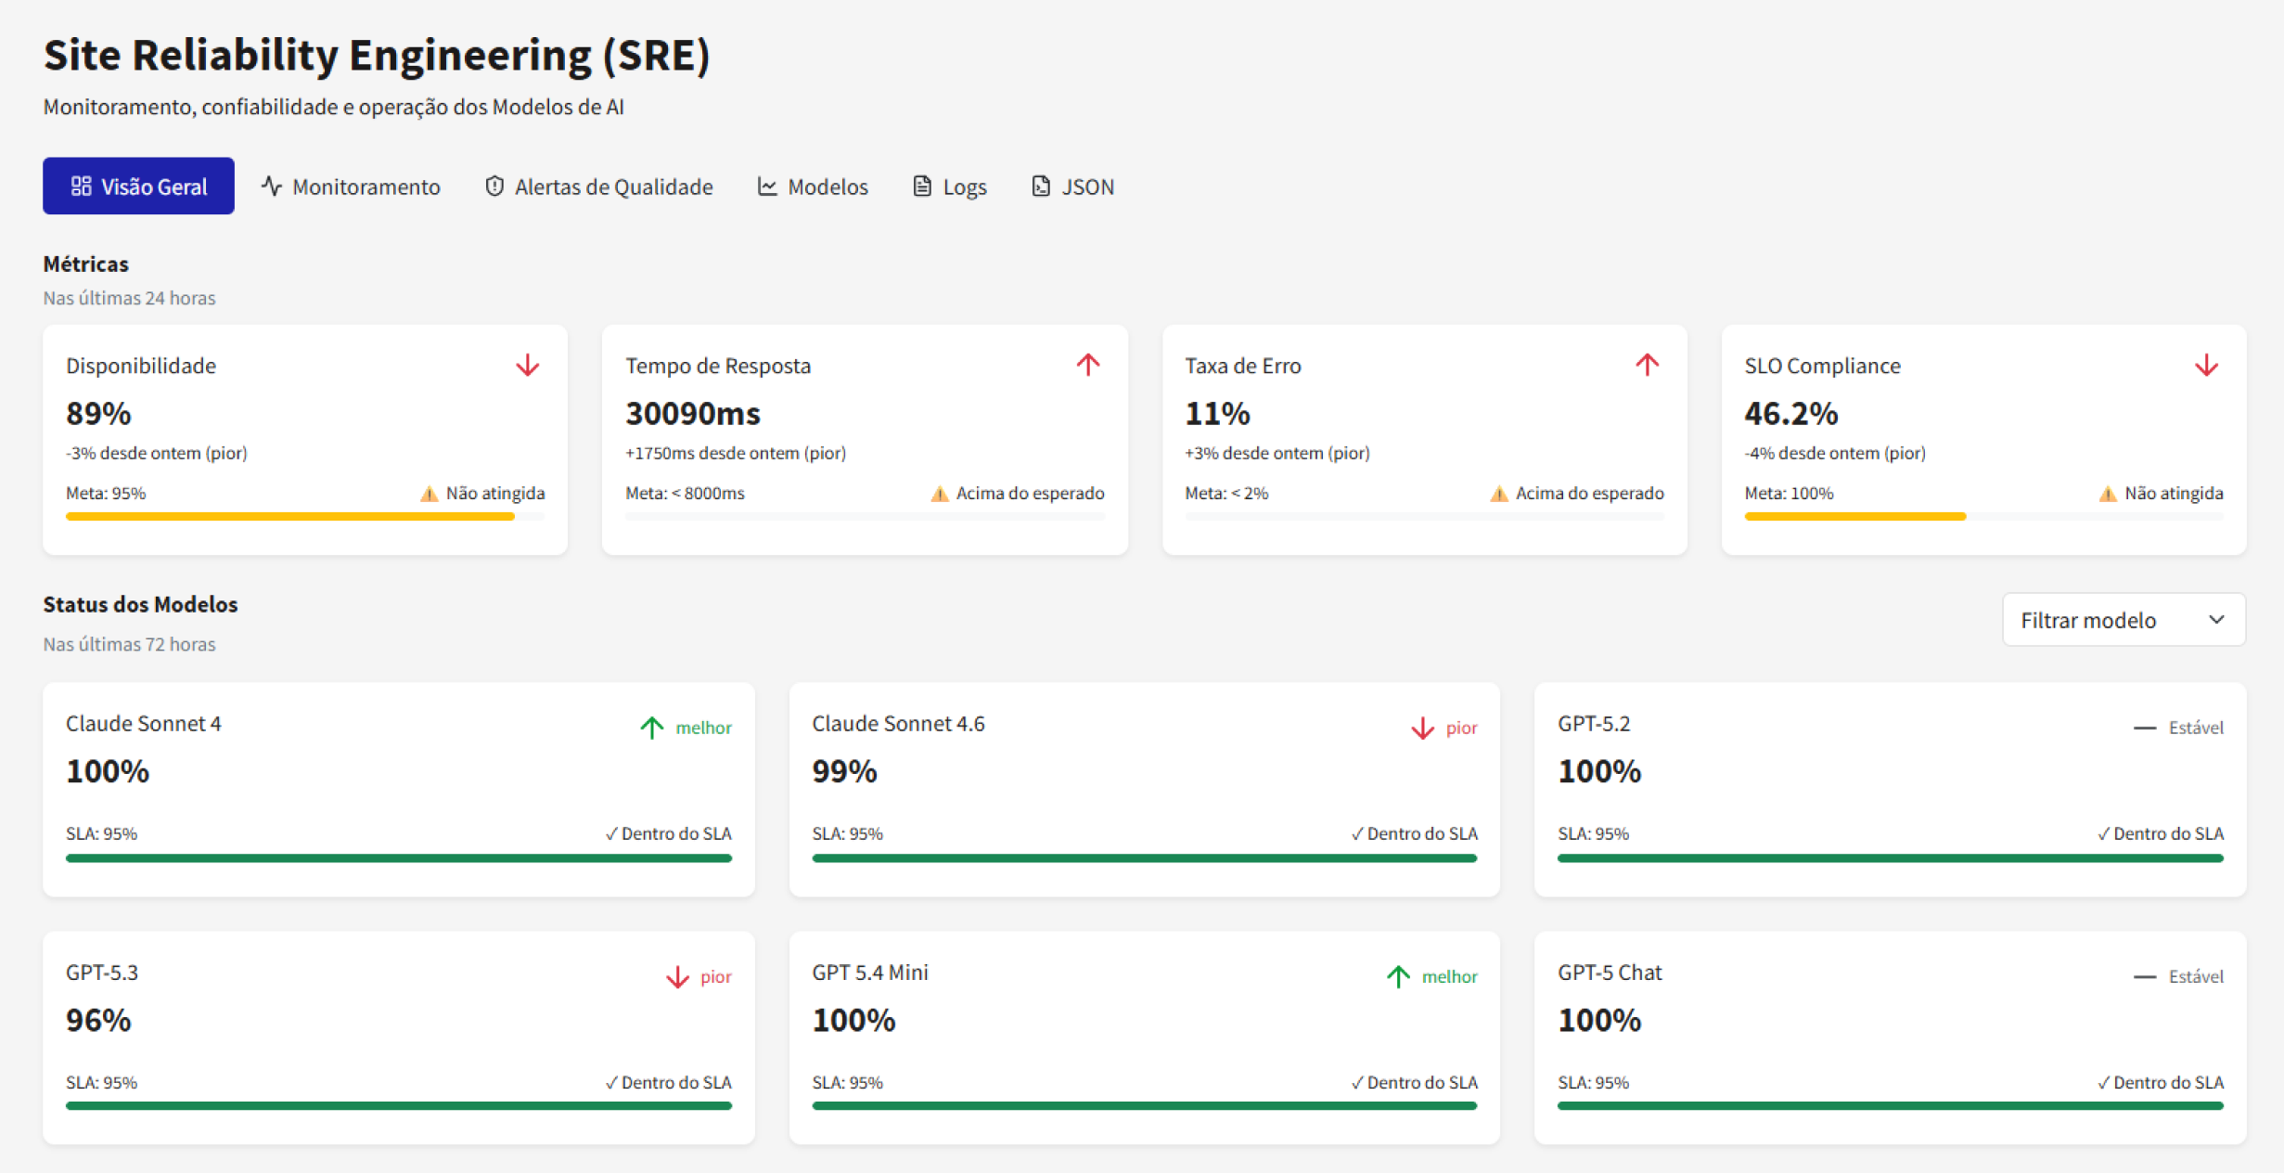Image resolution: width=2284 pixels, height=1173 pixels.
Task: Click 'Dentro do SLA' on GPT-5.2 card
Action: [2161, 834]
